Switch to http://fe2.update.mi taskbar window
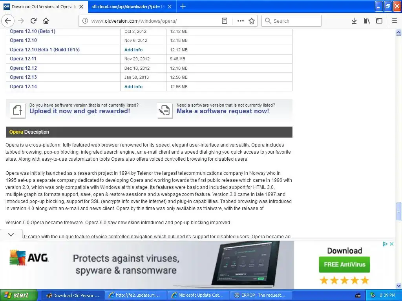The image size is (402, 301). click(x=135, y=296)
